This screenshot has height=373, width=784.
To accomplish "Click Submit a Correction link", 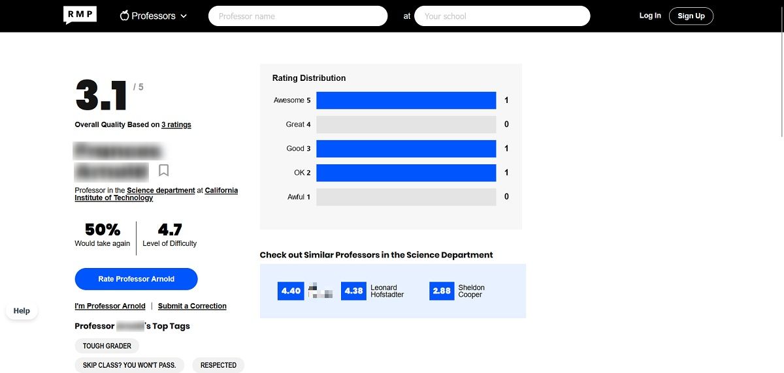I will click(x=192, y=306).
